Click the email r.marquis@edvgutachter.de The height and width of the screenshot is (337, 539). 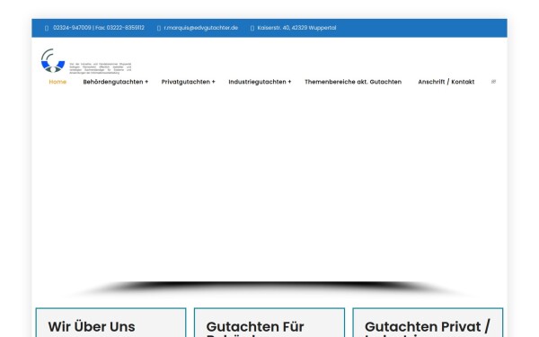click(200, 28)
